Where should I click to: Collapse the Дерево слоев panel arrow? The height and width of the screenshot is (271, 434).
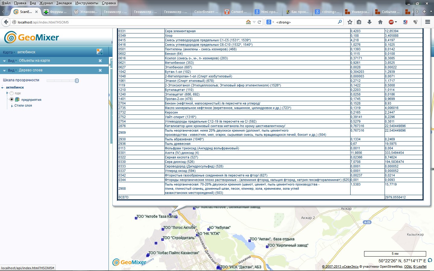(x=4, y=70)
